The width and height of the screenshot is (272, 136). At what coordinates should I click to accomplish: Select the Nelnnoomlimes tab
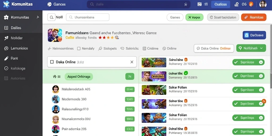[61, 49]
